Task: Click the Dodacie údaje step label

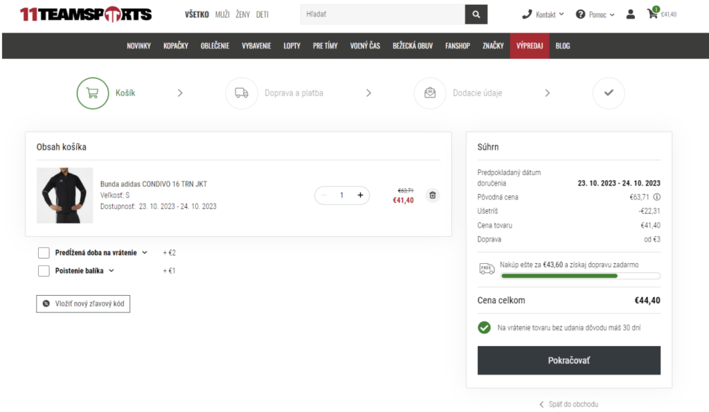Action: pyautogui.click(x=478, y=93)
